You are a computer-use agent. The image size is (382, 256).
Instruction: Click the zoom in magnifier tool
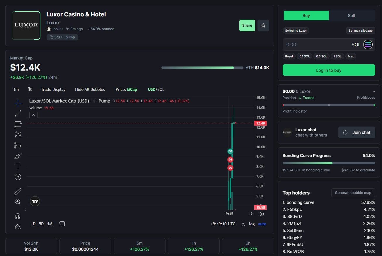[18, 202]
